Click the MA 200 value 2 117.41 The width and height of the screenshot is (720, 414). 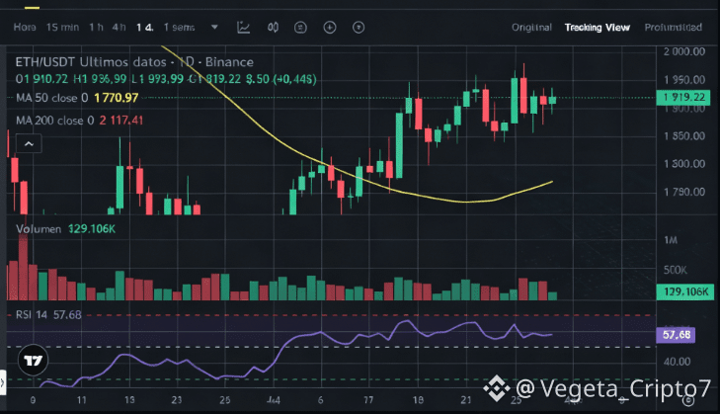(x=121, y=121)
